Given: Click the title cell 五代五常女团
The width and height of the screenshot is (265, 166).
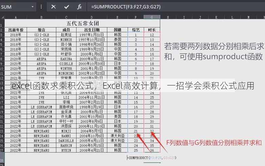Looking at the screenshot, I should tap(82, 23).
